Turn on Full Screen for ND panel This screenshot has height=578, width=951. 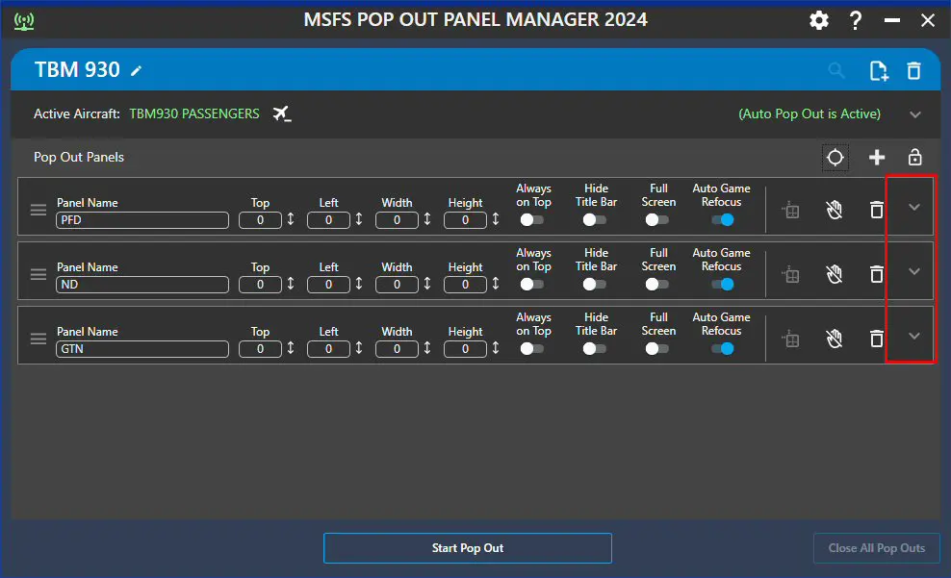(656, 284)
